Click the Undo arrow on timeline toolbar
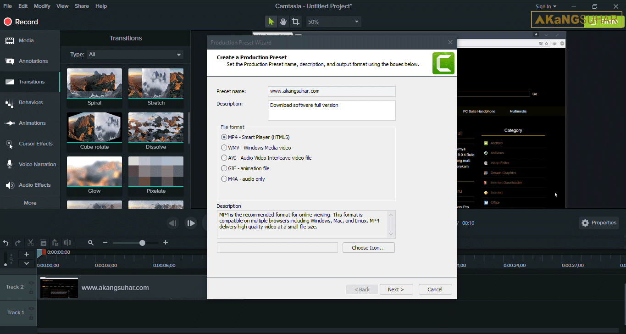This screenshot has width=626, height=334. point(6,243)
